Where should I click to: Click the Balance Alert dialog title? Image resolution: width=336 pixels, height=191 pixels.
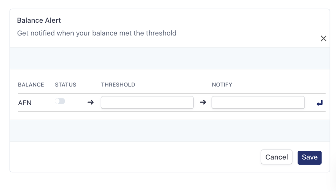click(x=39, y=20)
